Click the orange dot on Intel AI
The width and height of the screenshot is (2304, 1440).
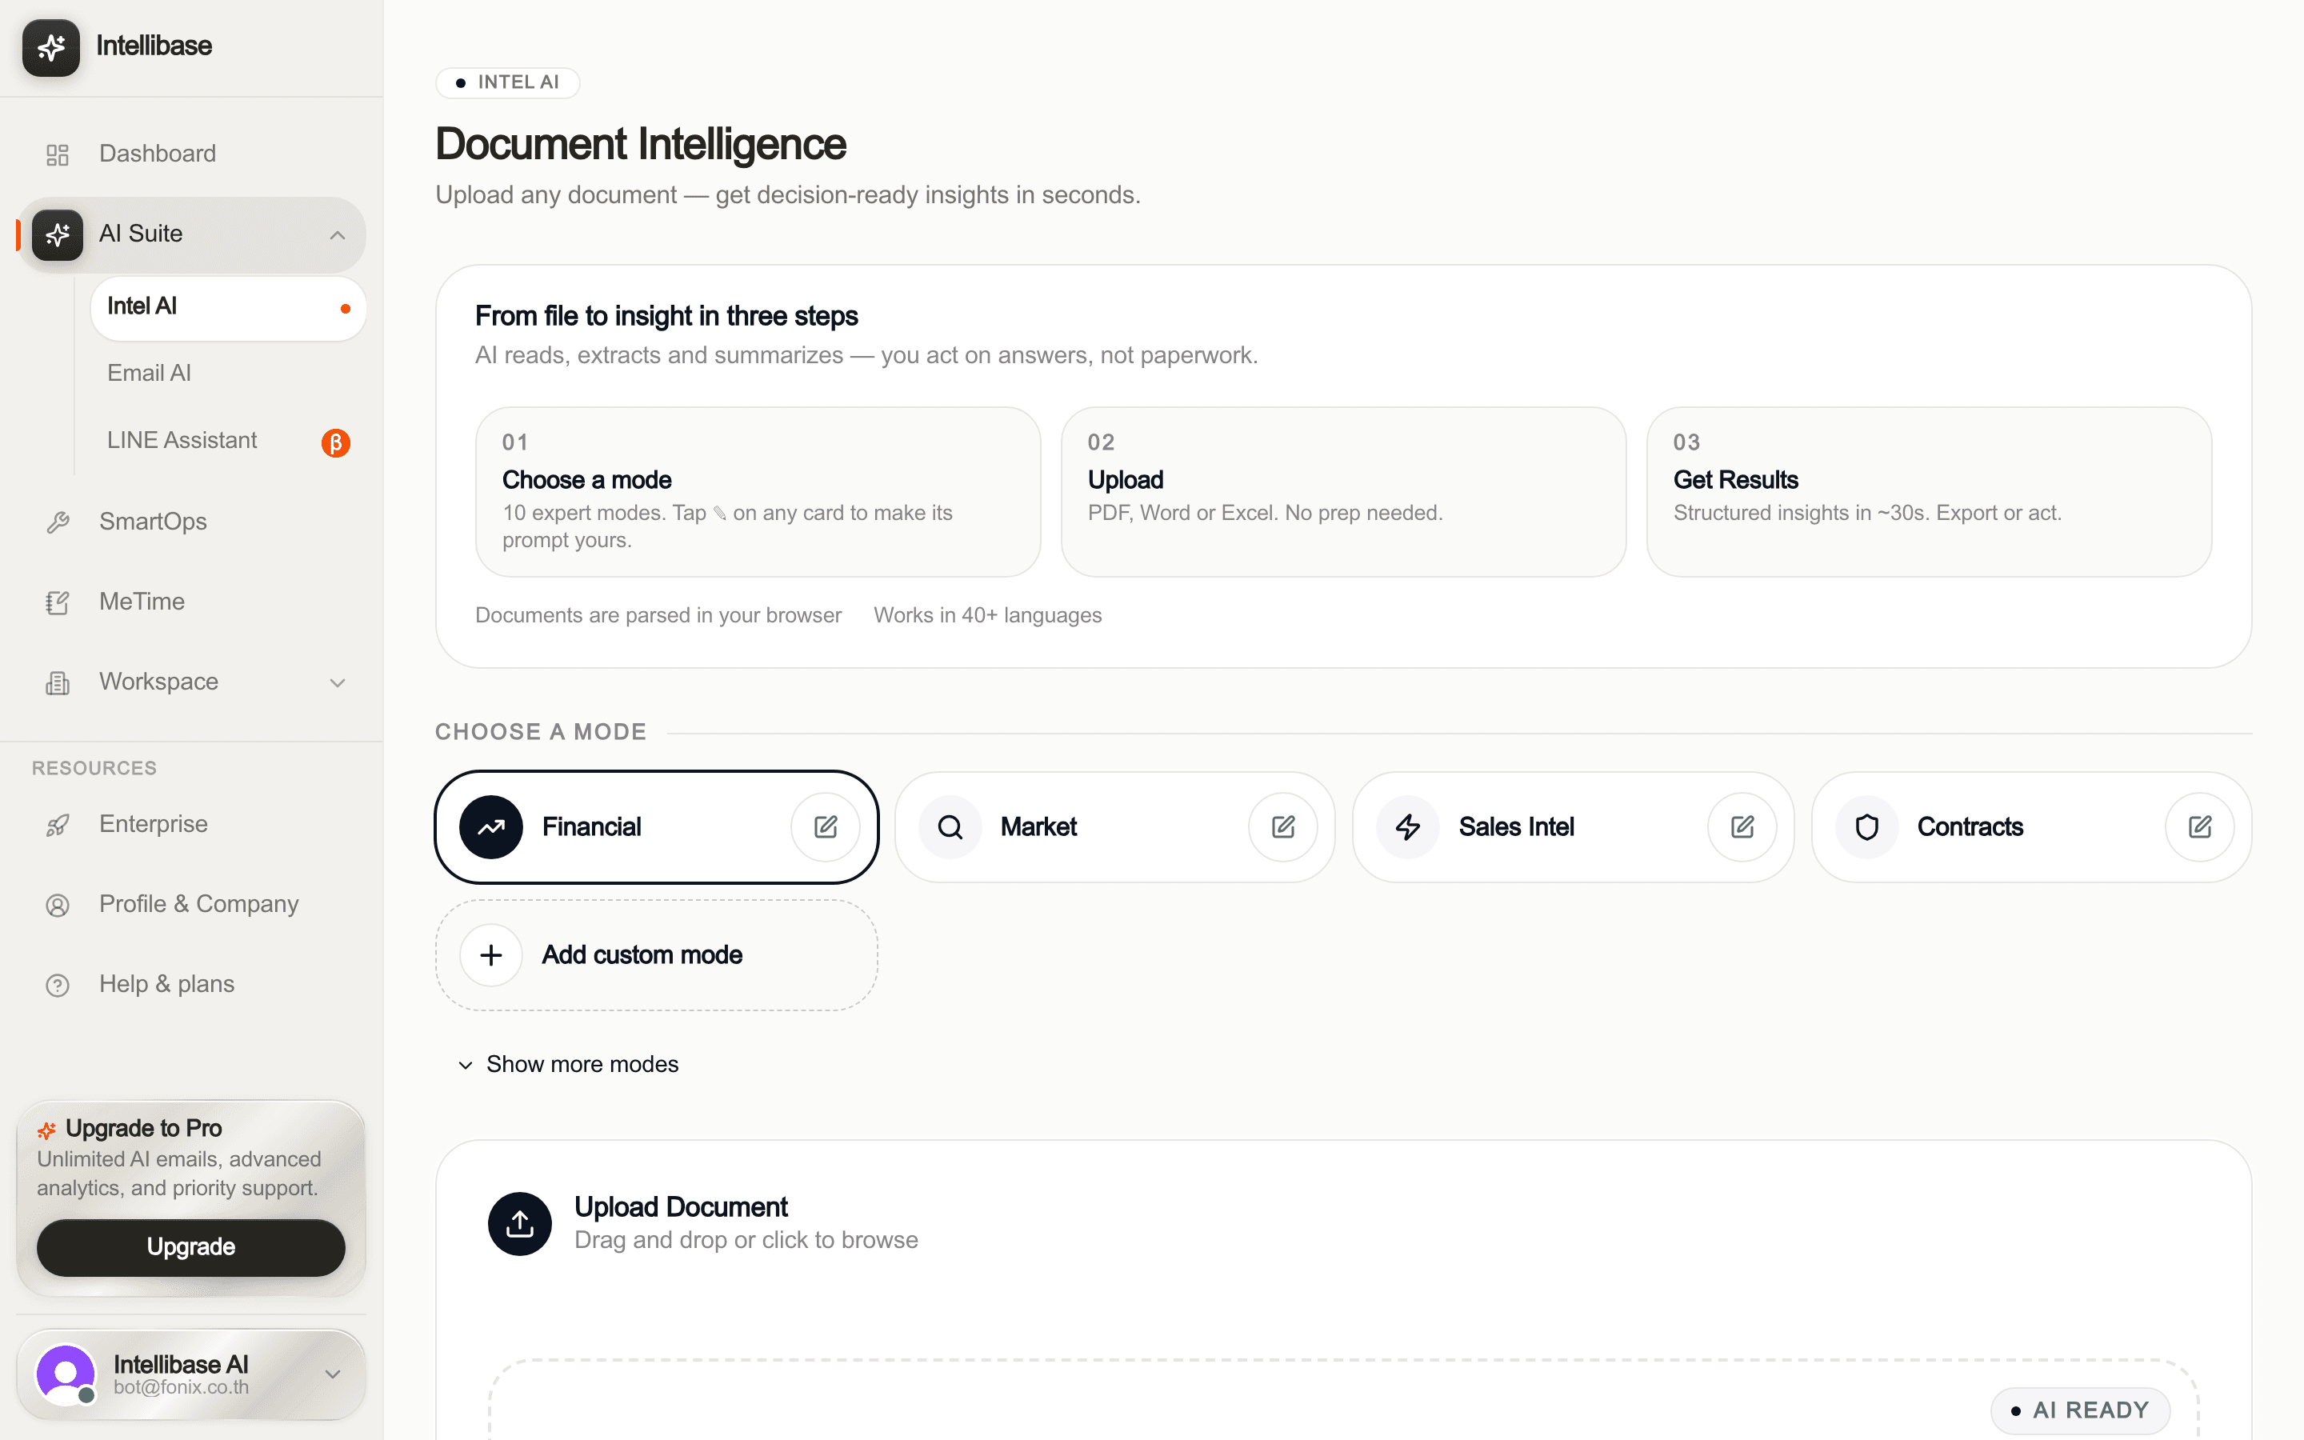click(346, 309)
